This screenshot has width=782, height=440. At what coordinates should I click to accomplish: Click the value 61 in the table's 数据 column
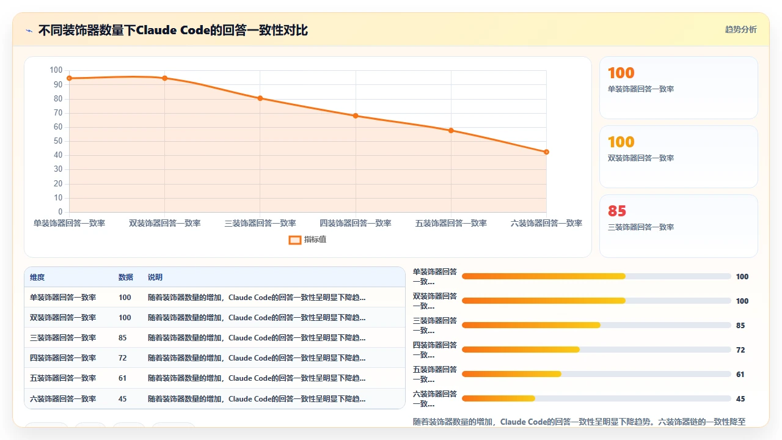point(123,378)
